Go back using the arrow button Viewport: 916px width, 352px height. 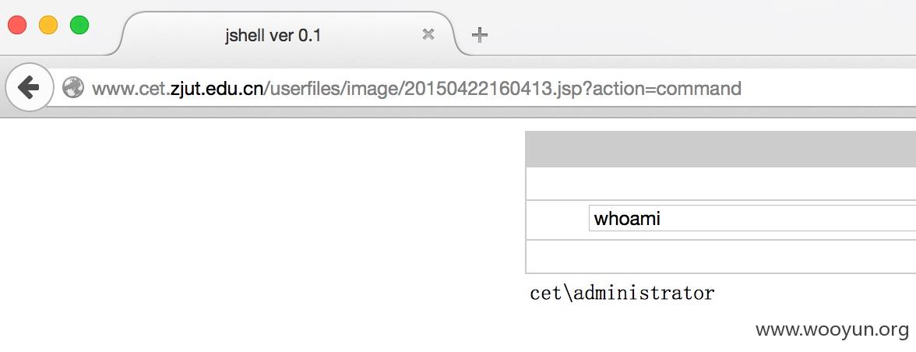click(29, 87)
